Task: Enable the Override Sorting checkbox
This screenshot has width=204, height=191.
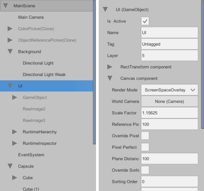Action: 145,170
